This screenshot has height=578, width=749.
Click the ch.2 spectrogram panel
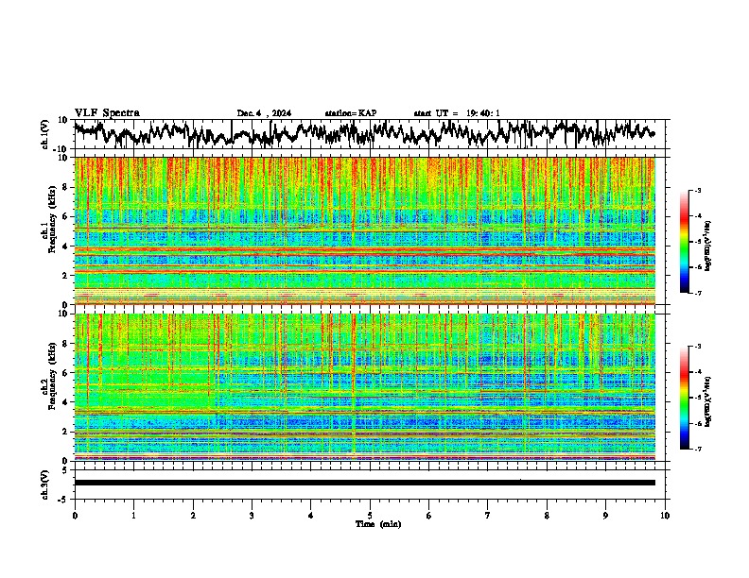tap(364, 387)
